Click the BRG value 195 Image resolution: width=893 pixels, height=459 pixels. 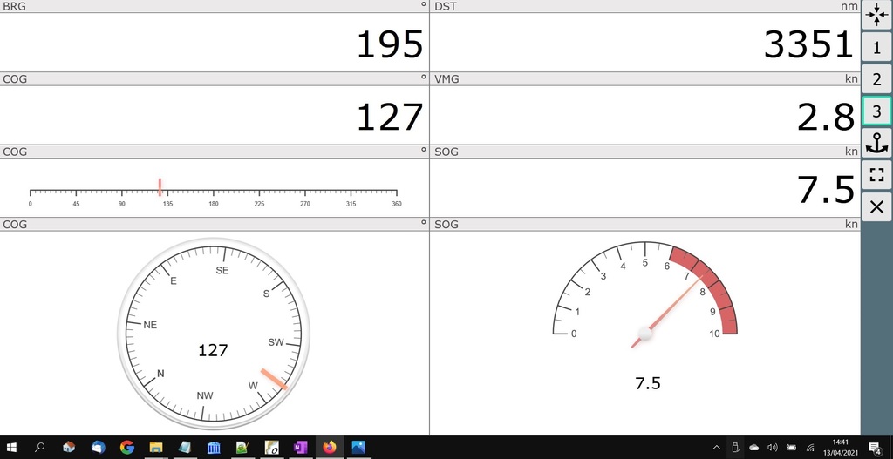coord(390,44)
